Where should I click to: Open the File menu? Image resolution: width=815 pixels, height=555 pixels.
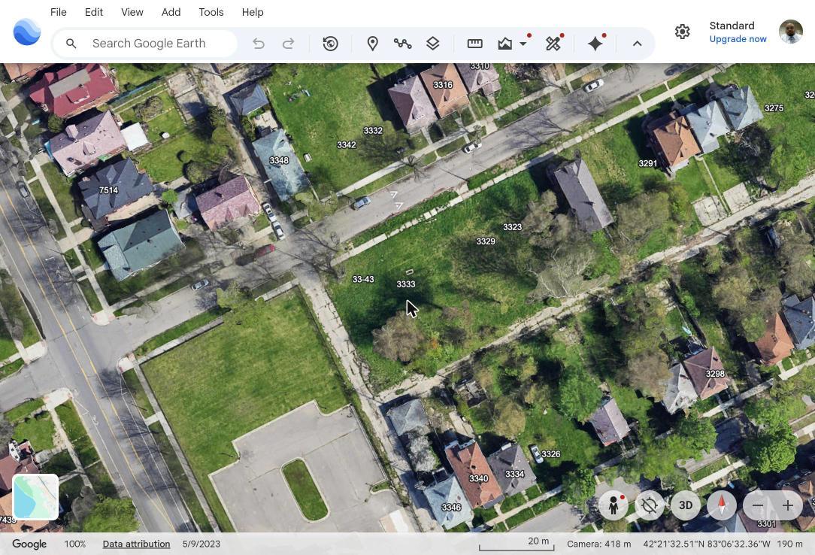point(58,12)
